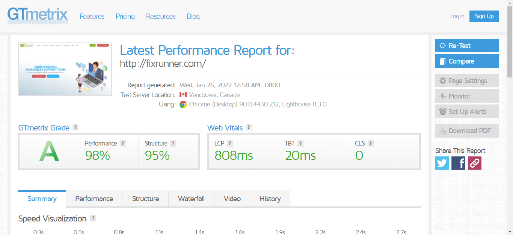Click the 98% performance value
The height and width of the screenshot is (235, 513).
pyautogui.click(x=97, y=155)
